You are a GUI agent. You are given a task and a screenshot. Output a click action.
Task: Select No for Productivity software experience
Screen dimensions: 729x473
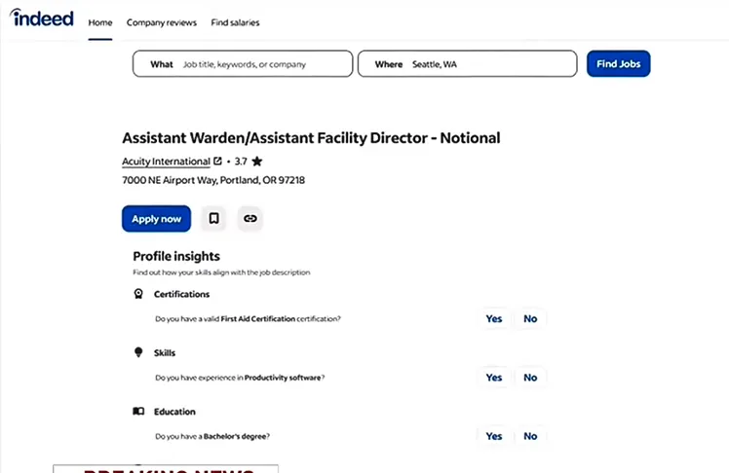(530, 378)
